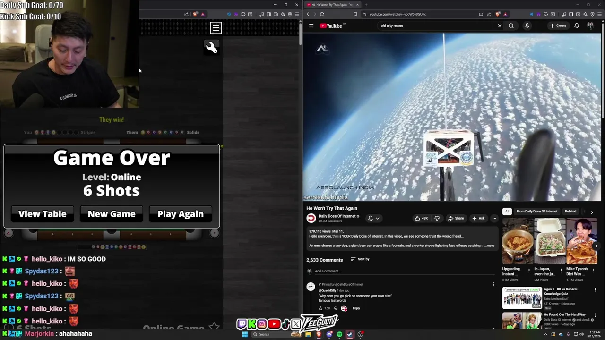Click YouTube search magnifier button
This screenshot has width=605, height=340.
coord(511,25)
